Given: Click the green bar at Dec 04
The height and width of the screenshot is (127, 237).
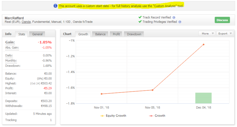Looking at the screenshot, I should [204, 98].
